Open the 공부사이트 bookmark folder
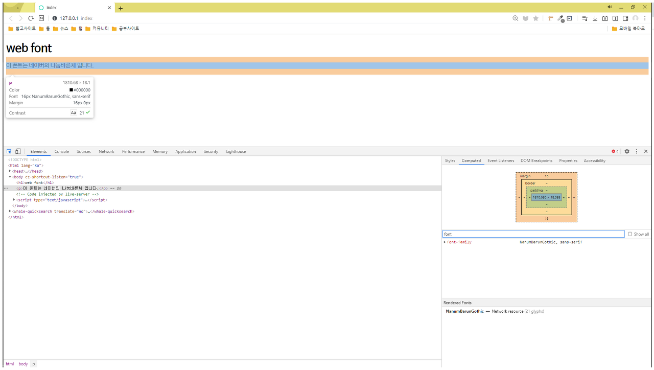The width and height of the screenshot is (654, 370). (x=125, y=29)
